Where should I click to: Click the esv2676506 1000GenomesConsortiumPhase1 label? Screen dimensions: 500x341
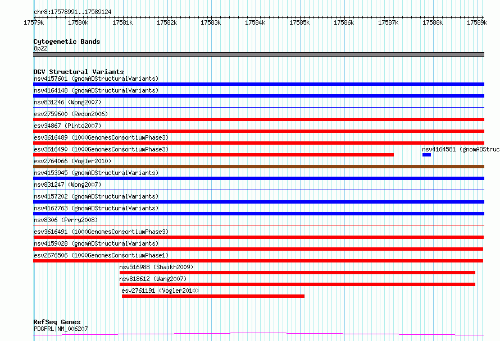tap(101, 255)
